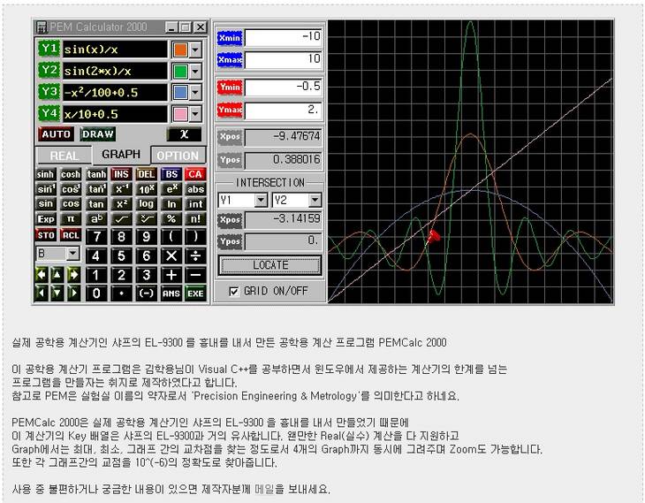The image size is (645, 503).
Task: Toggle the Y1 function button
Action: [49, 49]
